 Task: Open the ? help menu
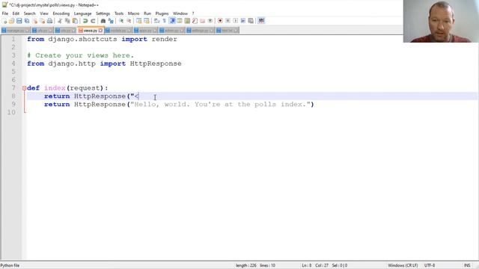193,13
